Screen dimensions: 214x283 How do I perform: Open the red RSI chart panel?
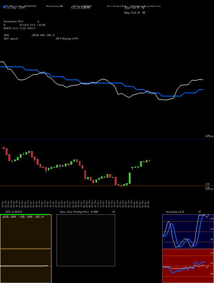[x=188, y=266]
